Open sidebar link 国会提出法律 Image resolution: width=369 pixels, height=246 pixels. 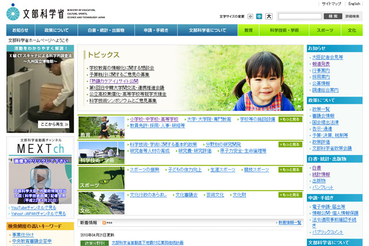[x=325, y=122]
